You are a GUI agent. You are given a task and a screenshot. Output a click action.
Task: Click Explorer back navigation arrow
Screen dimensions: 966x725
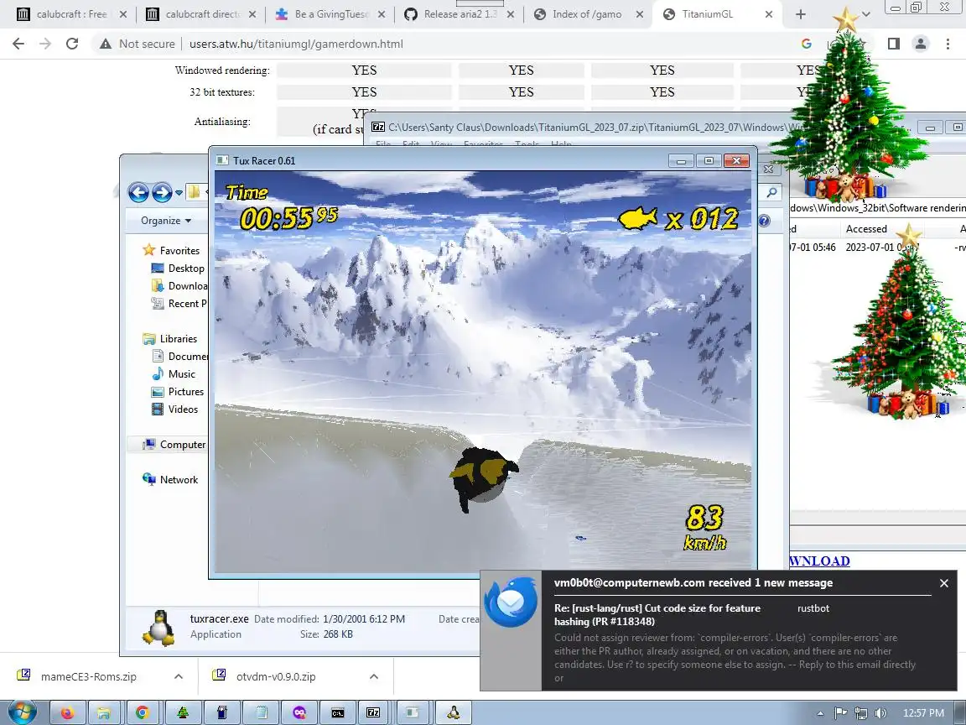[138, 192]
